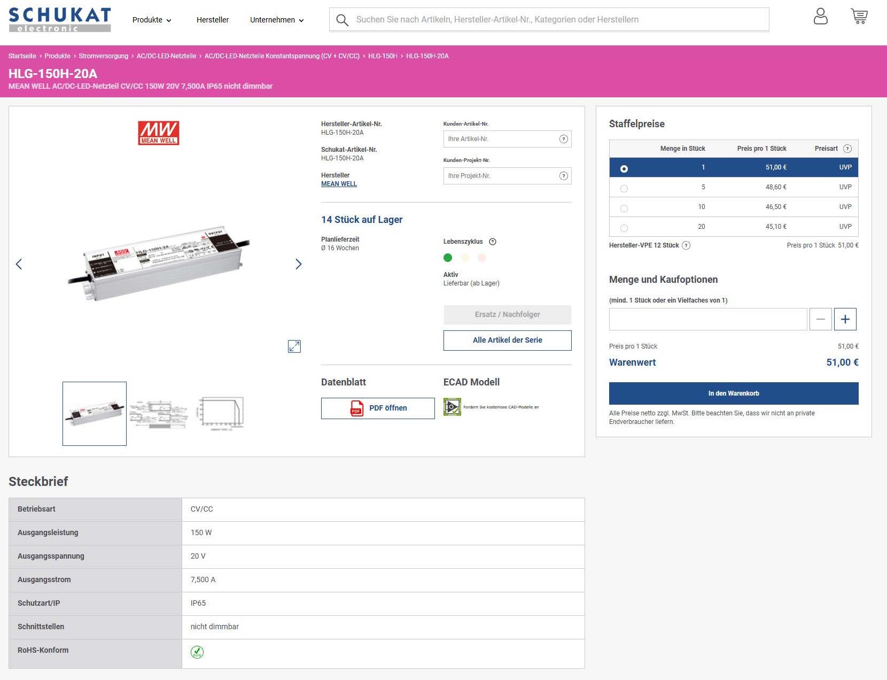Click the '46,50 €' price cell
Viewport: 887px width, 680px height.
[776, 207]
